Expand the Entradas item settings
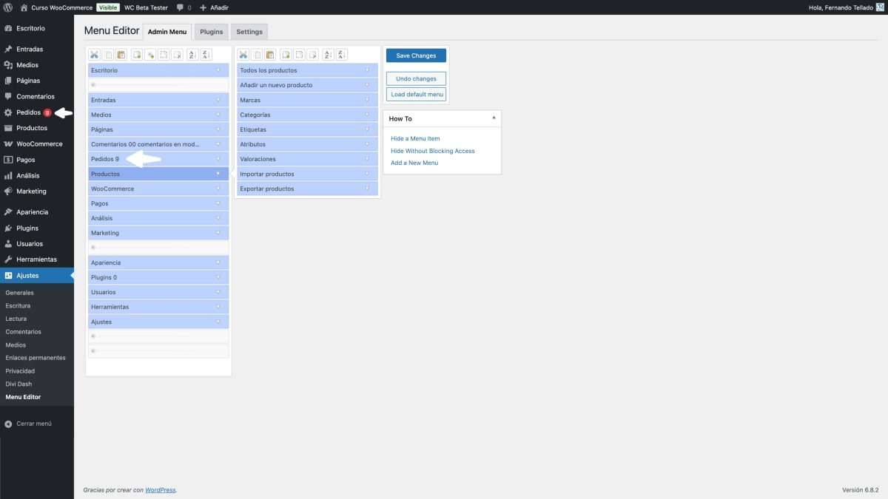The image size is (888, 499). coord(218,100)
